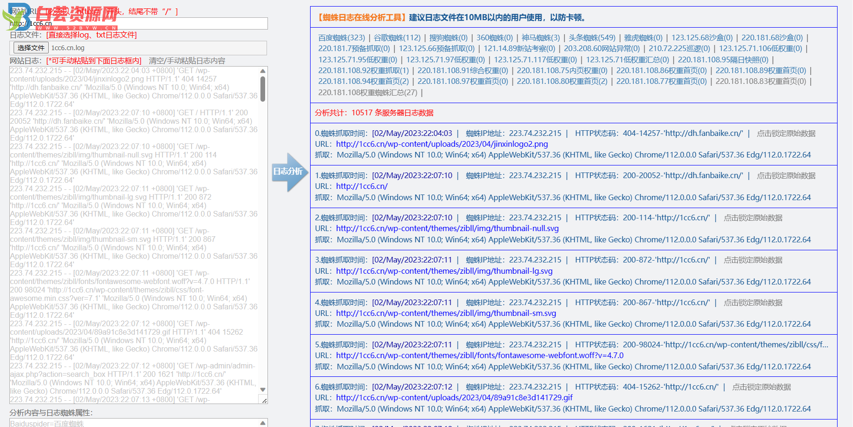853x427 pixels.
Task: Focus the website URL input field
Action: 139,23
